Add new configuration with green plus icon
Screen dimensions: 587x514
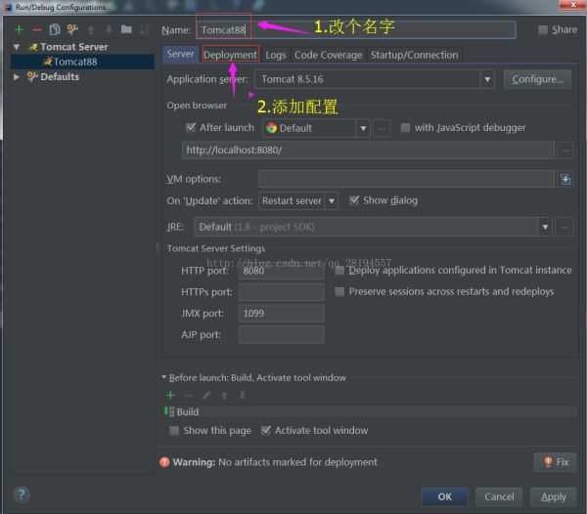pos(19,29)
